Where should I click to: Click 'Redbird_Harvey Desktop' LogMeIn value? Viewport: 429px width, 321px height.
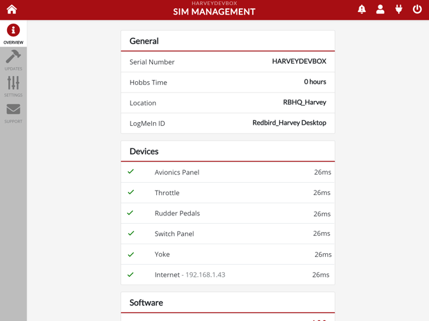(x=289, y=123)
